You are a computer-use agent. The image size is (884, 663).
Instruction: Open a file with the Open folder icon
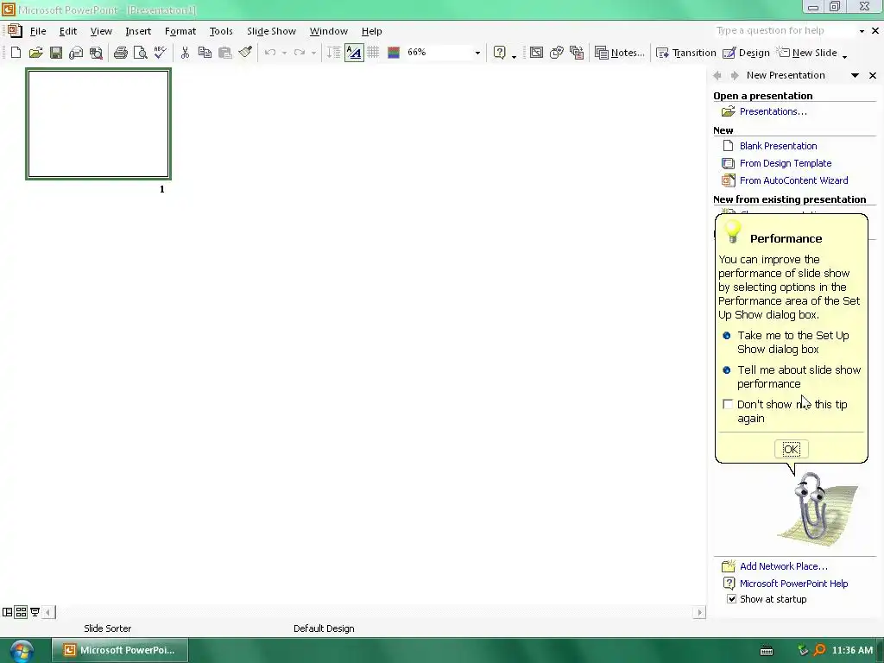point(35,53)
